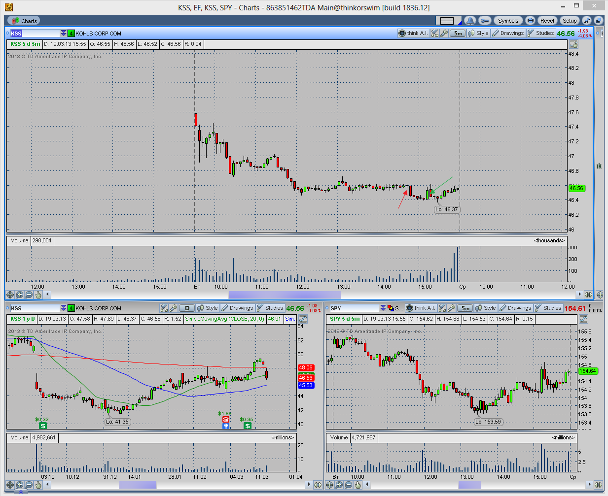Toggle expansion arrows under KSS daily chart
Image resolution: width=608 pixels, height=496 pixels.
tap(318, 485)
